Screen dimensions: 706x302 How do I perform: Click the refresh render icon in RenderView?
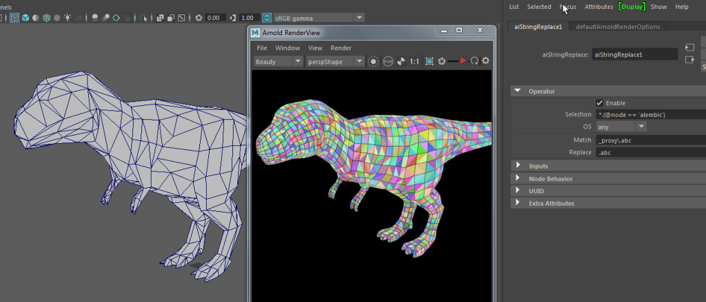pyautogui.click(x=474, y=61)
